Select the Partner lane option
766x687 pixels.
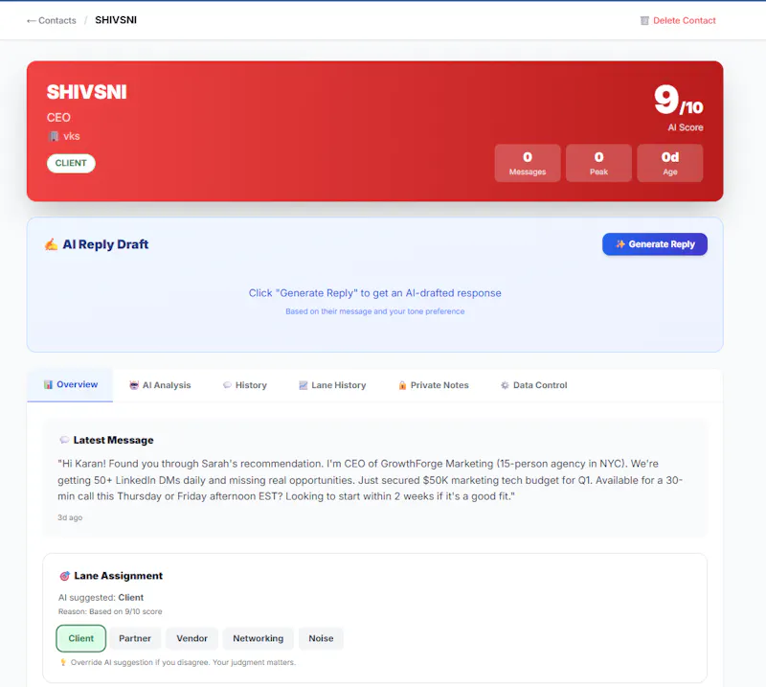(x=135, y=638)
